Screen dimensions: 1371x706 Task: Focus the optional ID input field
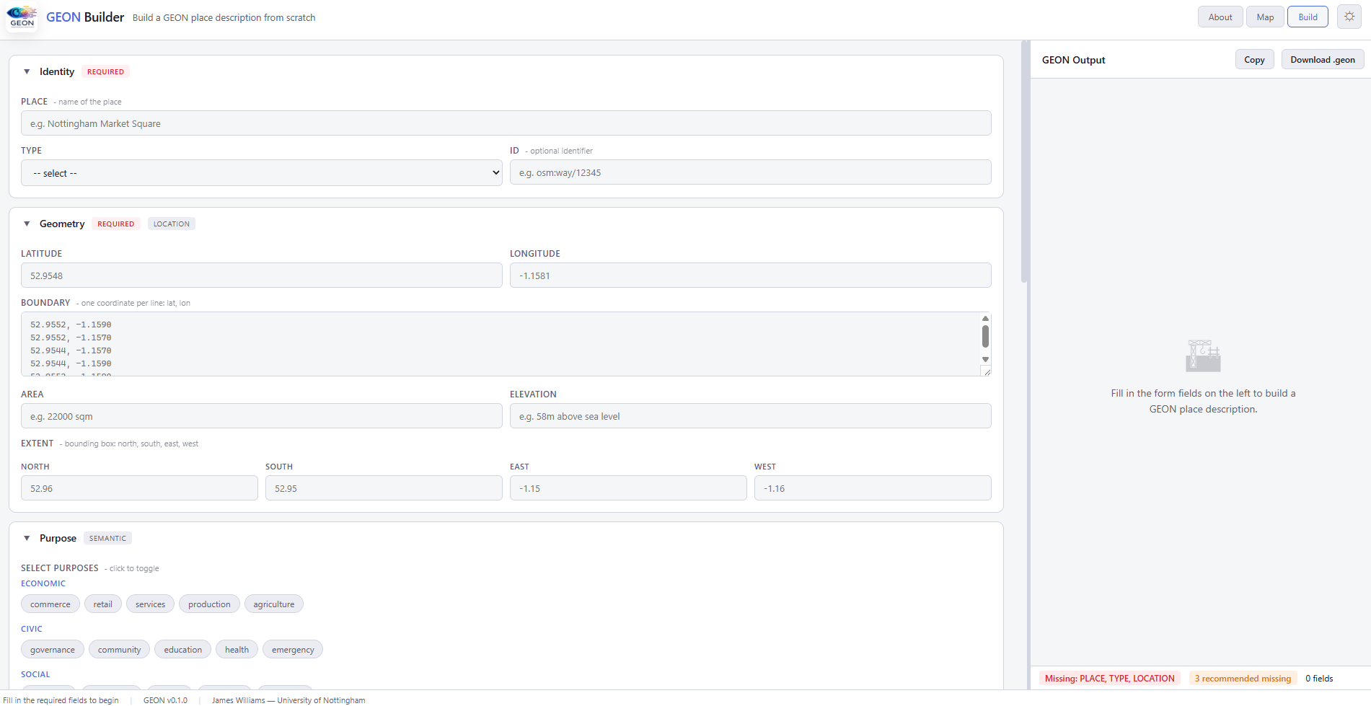tap(751, 172)
